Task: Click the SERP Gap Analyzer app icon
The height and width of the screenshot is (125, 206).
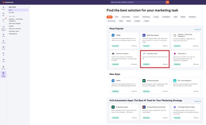Action: point(144,35)
